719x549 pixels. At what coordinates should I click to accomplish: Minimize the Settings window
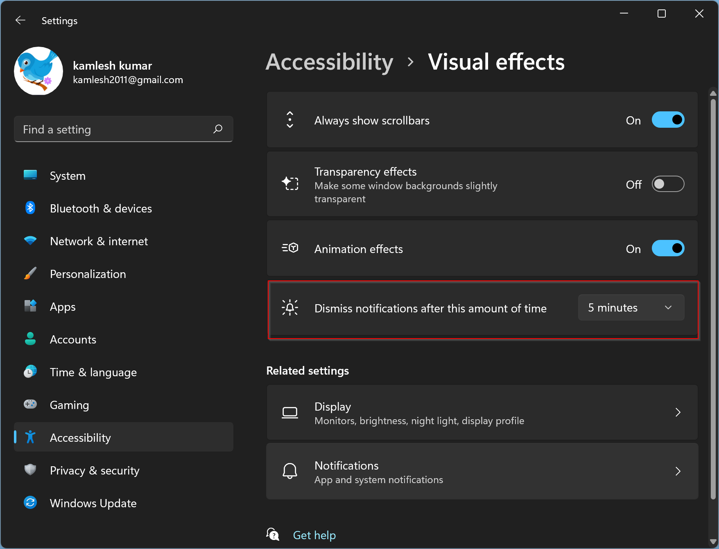click(x=624, y=14)
